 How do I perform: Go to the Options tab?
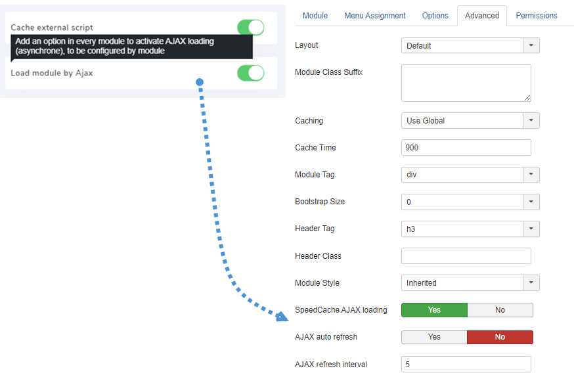435,16
